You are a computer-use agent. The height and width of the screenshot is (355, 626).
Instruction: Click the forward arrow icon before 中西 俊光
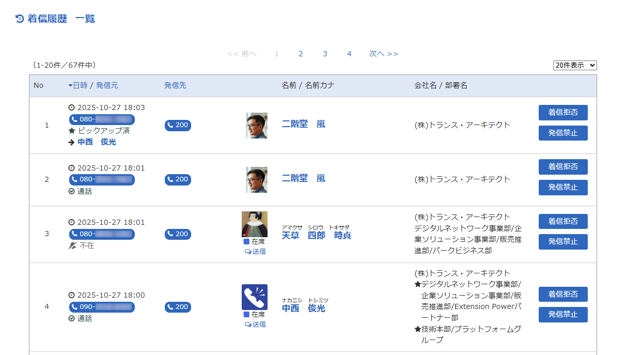click(x=72, y=142)
